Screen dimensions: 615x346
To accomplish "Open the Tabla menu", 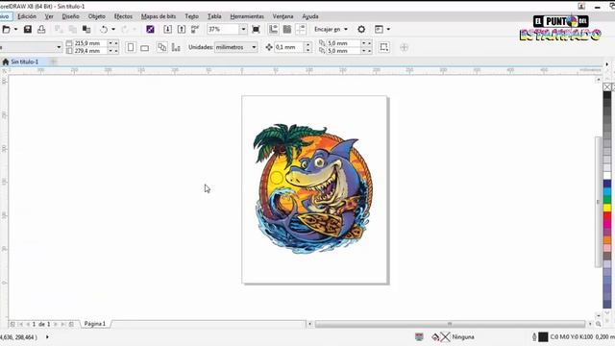I will coord(214,16).
